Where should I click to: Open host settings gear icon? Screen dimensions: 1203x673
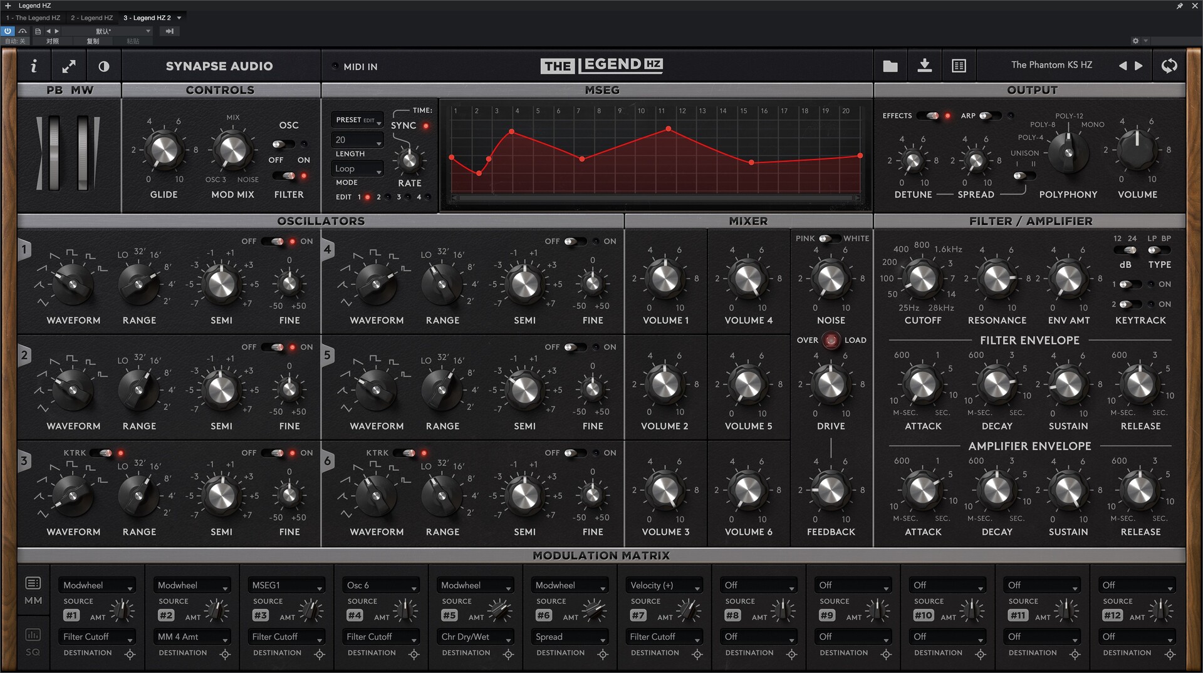[1135, 41]
